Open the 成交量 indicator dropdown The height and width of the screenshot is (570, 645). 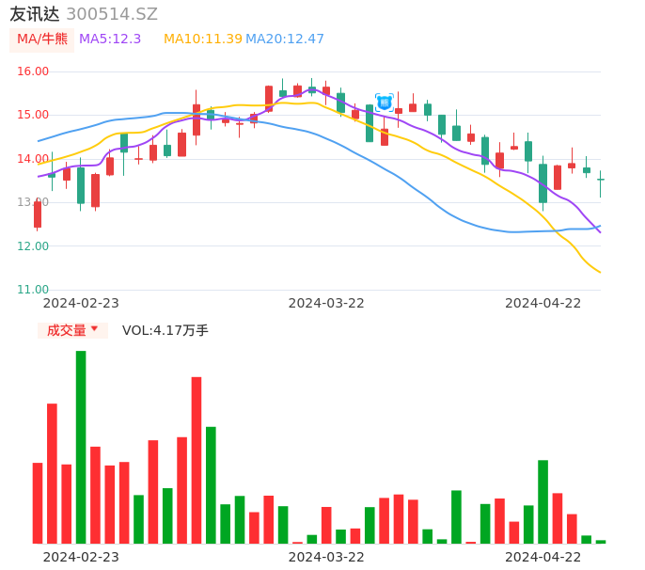[x=72, y=330]
